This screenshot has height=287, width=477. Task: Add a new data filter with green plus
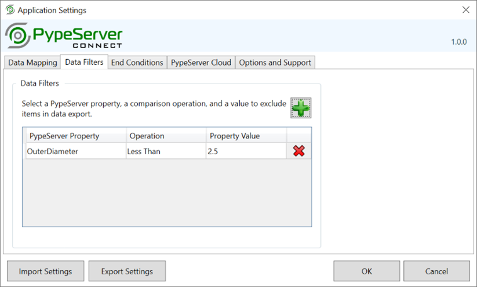click(x=301, y=108)
